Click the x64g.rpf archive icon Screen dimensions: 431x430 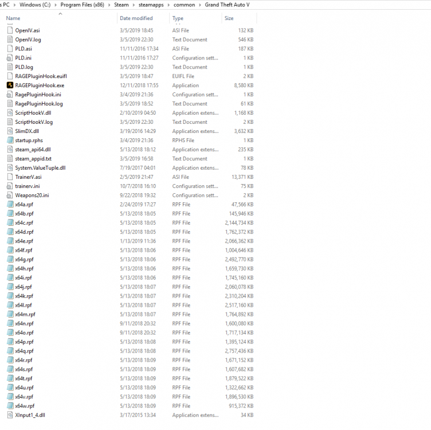[x=10, y=259]
